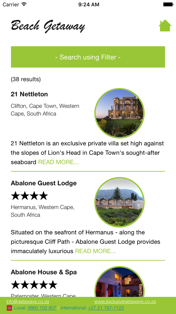Image resolution: width=176 pixels, height=314 pixels.
Task: Select the Abalone House & Spa title
Action: tap(44, 272)
